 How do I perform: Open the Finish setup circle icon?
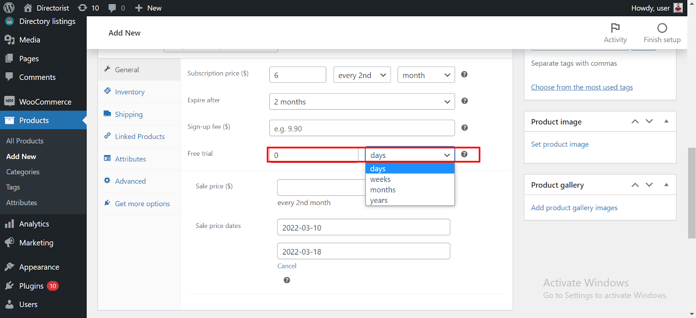click(x=662, y=33)
